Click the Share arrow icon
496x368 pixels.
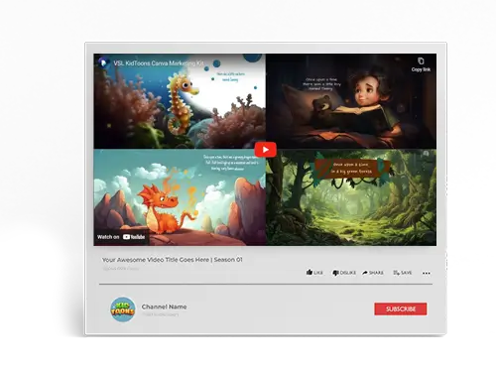(365, 273)
